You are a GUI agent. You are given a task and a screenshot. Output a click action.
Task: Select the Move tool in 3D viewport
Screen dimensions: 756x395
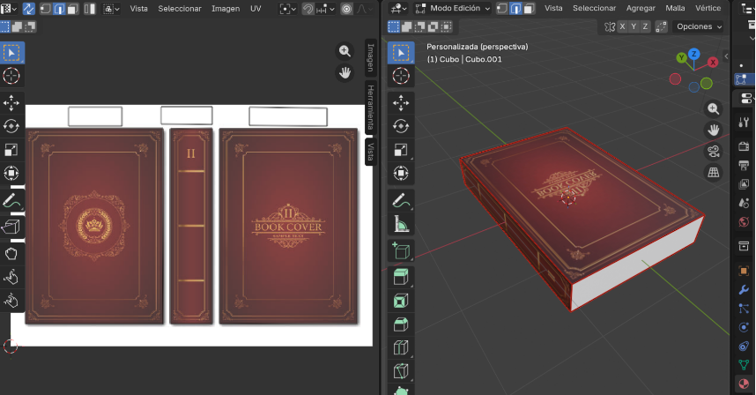click(401, 102)
